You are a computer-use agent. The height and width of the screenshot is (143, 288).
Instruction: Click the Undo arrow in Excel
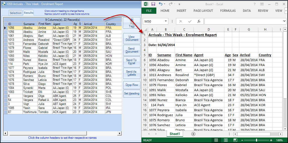pos(161,4)
